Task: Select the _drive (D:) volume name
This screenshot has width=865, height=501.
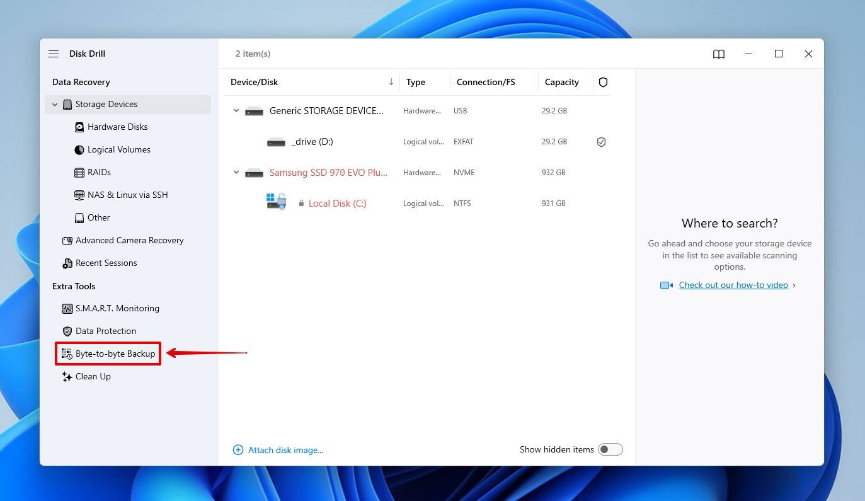Action: [x=312, y=142]
